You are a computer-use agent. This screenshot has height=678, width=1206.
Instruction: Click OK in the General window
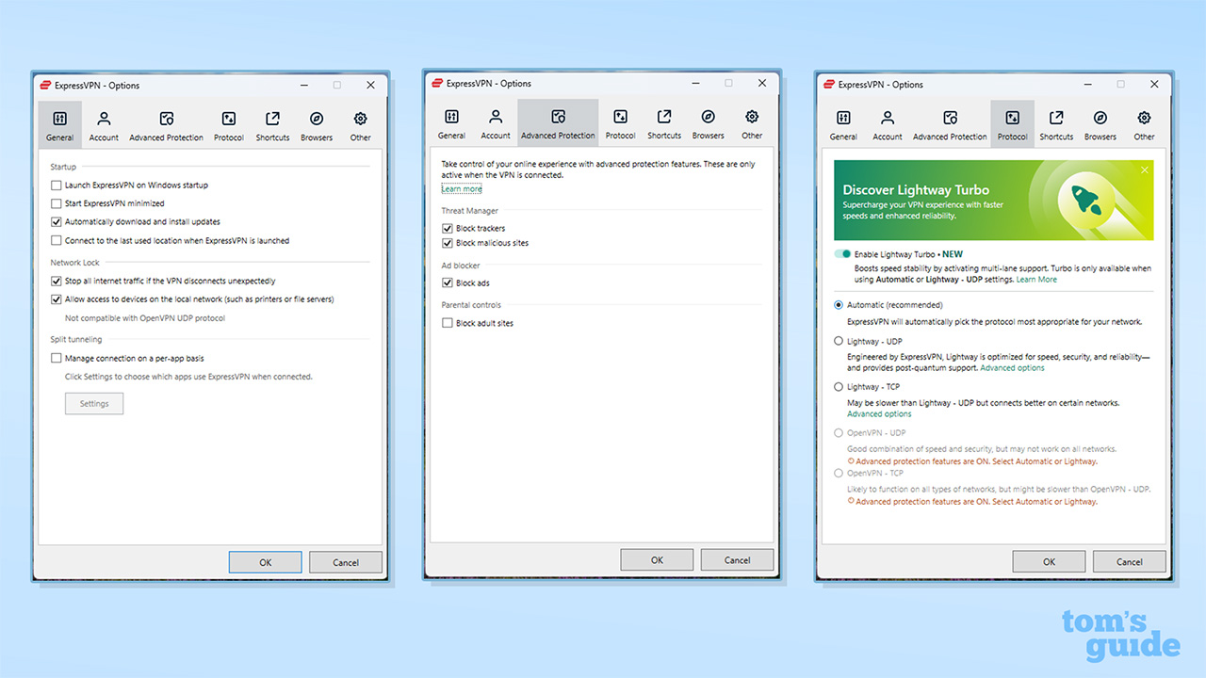coord(266,562)
